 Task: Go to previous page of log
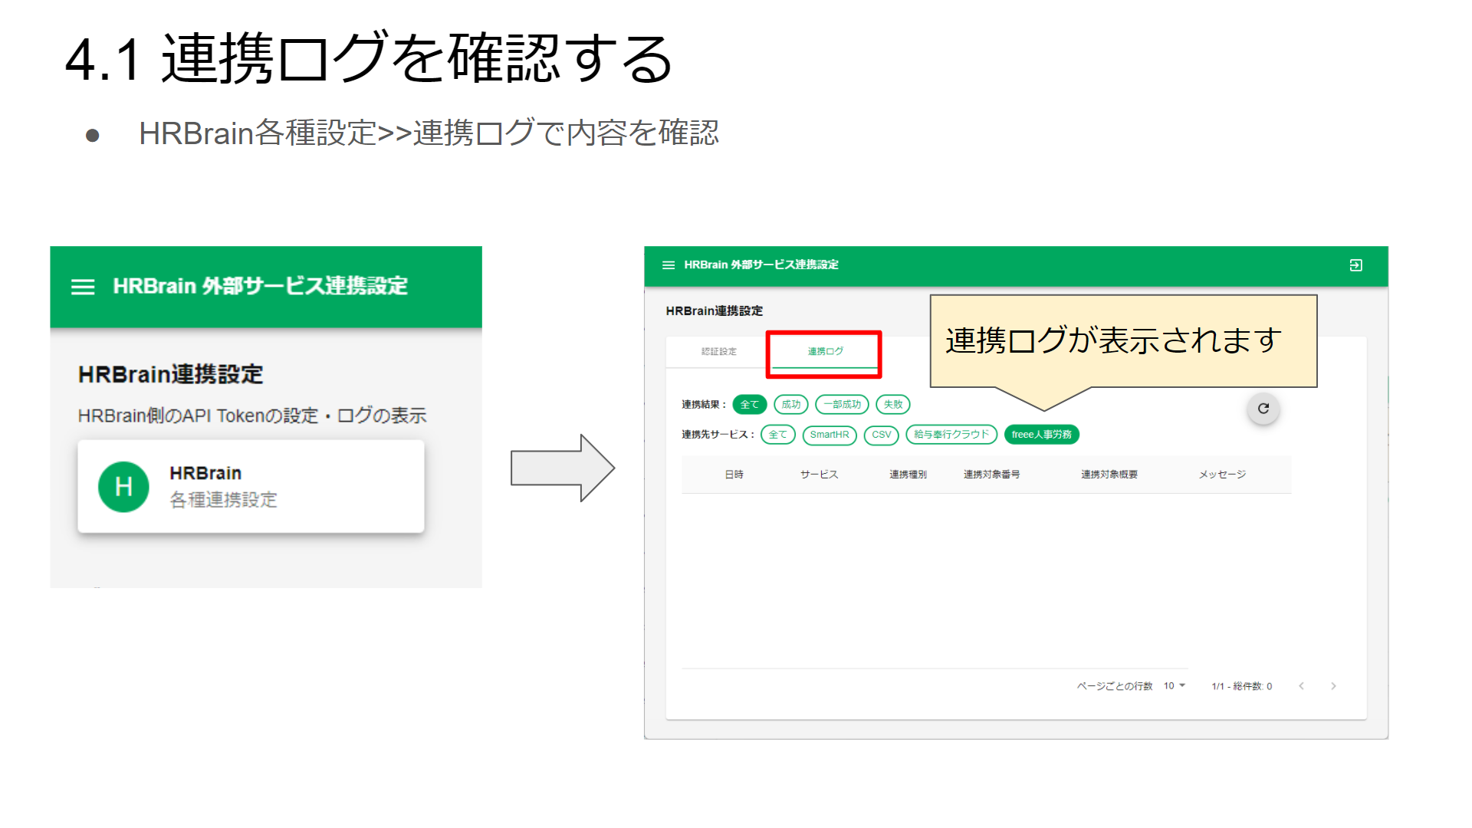point(1301,686)
